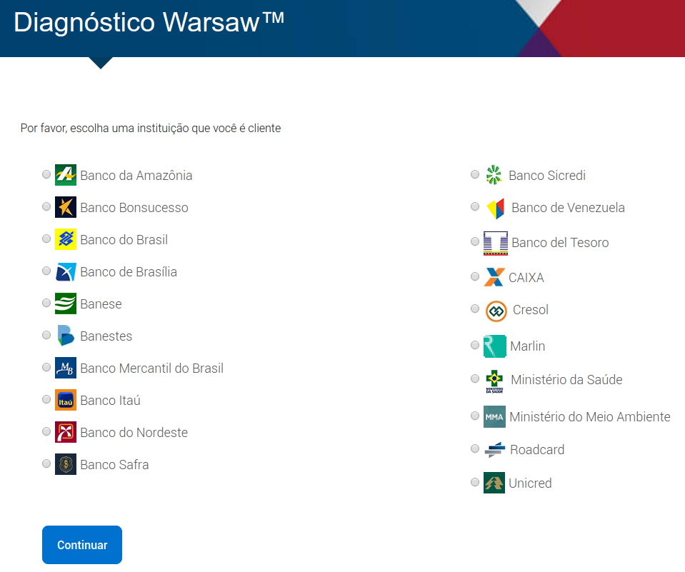Select the Banco Safra radio button
This screenshot has height=572, width=685.
46,463
